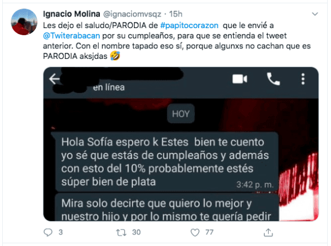Open the @ignaciomvsqz handle link
The height and width of the screenshot is (246, 331).
click(x=132, y=14)
